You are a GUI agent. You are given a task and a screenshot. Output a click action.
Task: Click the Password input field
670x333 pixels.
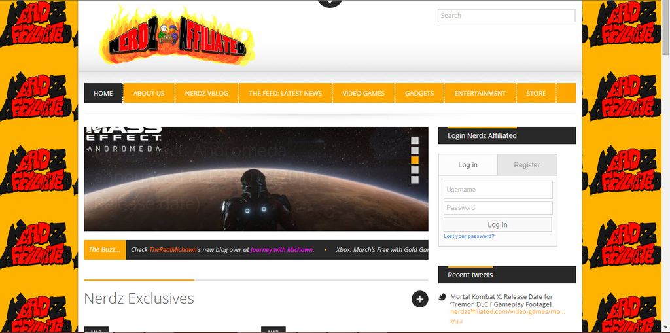pos(498,208)
